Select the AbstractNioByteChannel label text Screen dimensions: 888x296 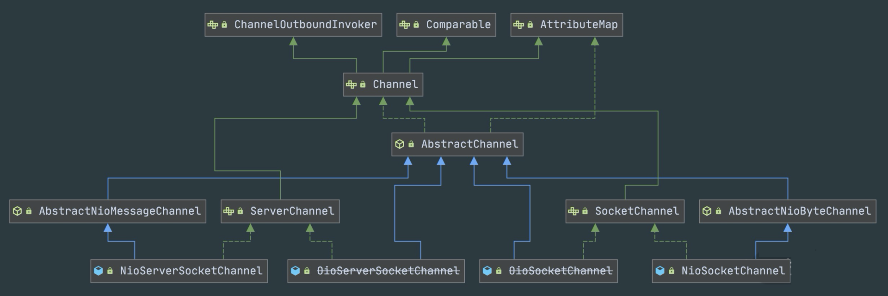point(800,211)
